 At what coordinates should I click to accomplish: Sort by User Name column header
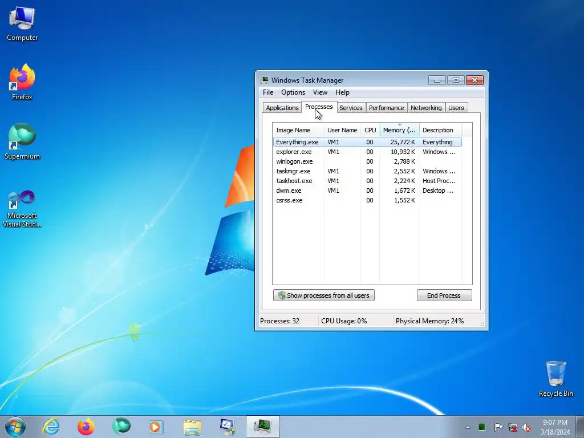tap(342, 130)
